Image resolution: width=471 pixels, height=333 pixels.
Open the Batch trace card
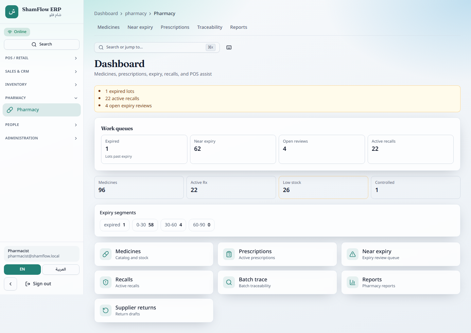(277, 282)
